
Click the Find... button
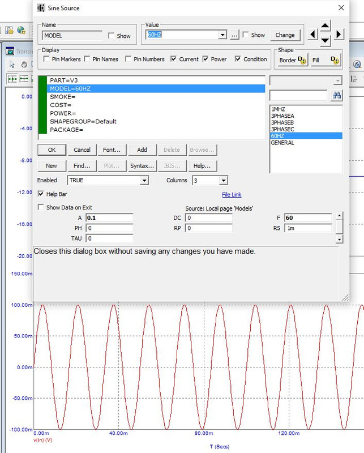pyautogui.click(x=82, y=166)
